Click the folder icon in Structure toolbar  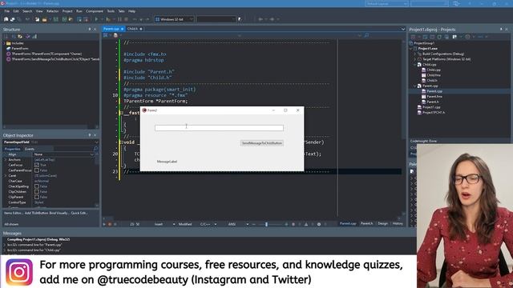coord(20,36)
